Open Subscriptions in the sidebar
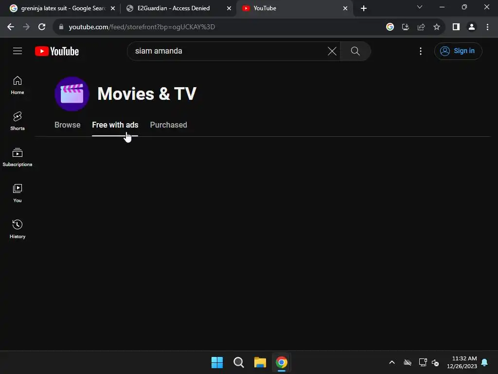This screenshot has width=498, height=374. 18,157
